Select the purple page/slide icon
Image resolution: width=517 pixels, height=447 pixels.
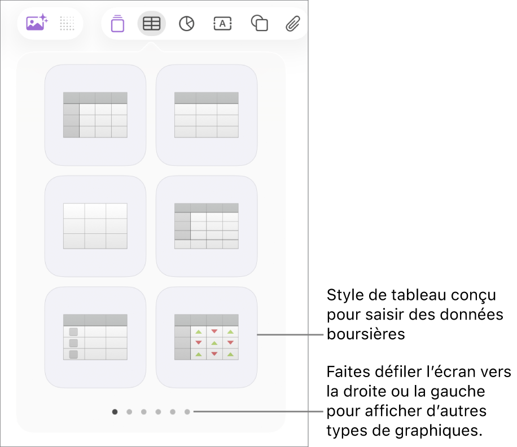pos(118,23)
